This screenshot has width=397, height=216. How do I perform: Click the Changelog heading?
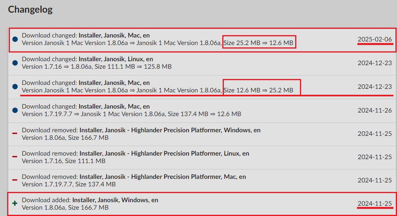pos(30,9)
